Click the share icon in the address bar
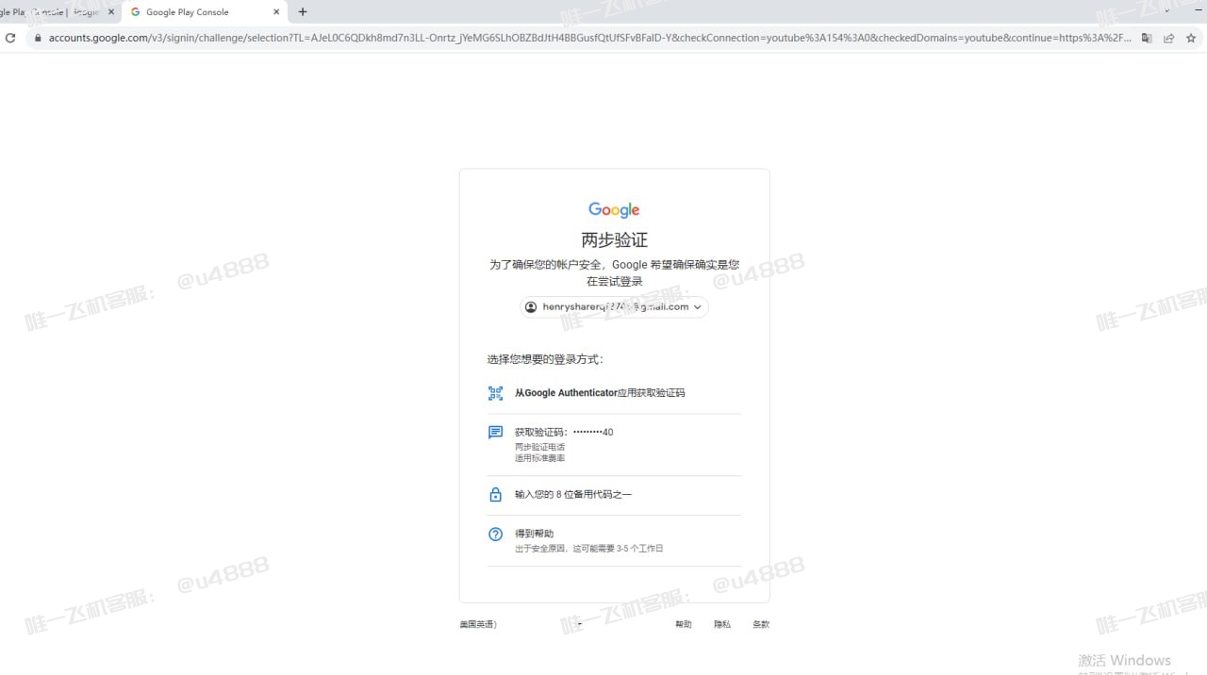The width and height of the screenshot is (1207, 675). (1167, 38)
